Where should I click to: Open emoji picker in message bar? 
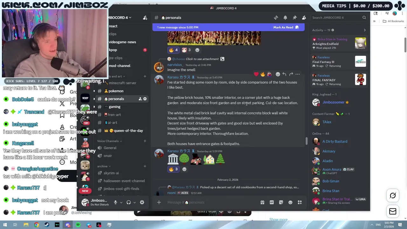point(290,202)
